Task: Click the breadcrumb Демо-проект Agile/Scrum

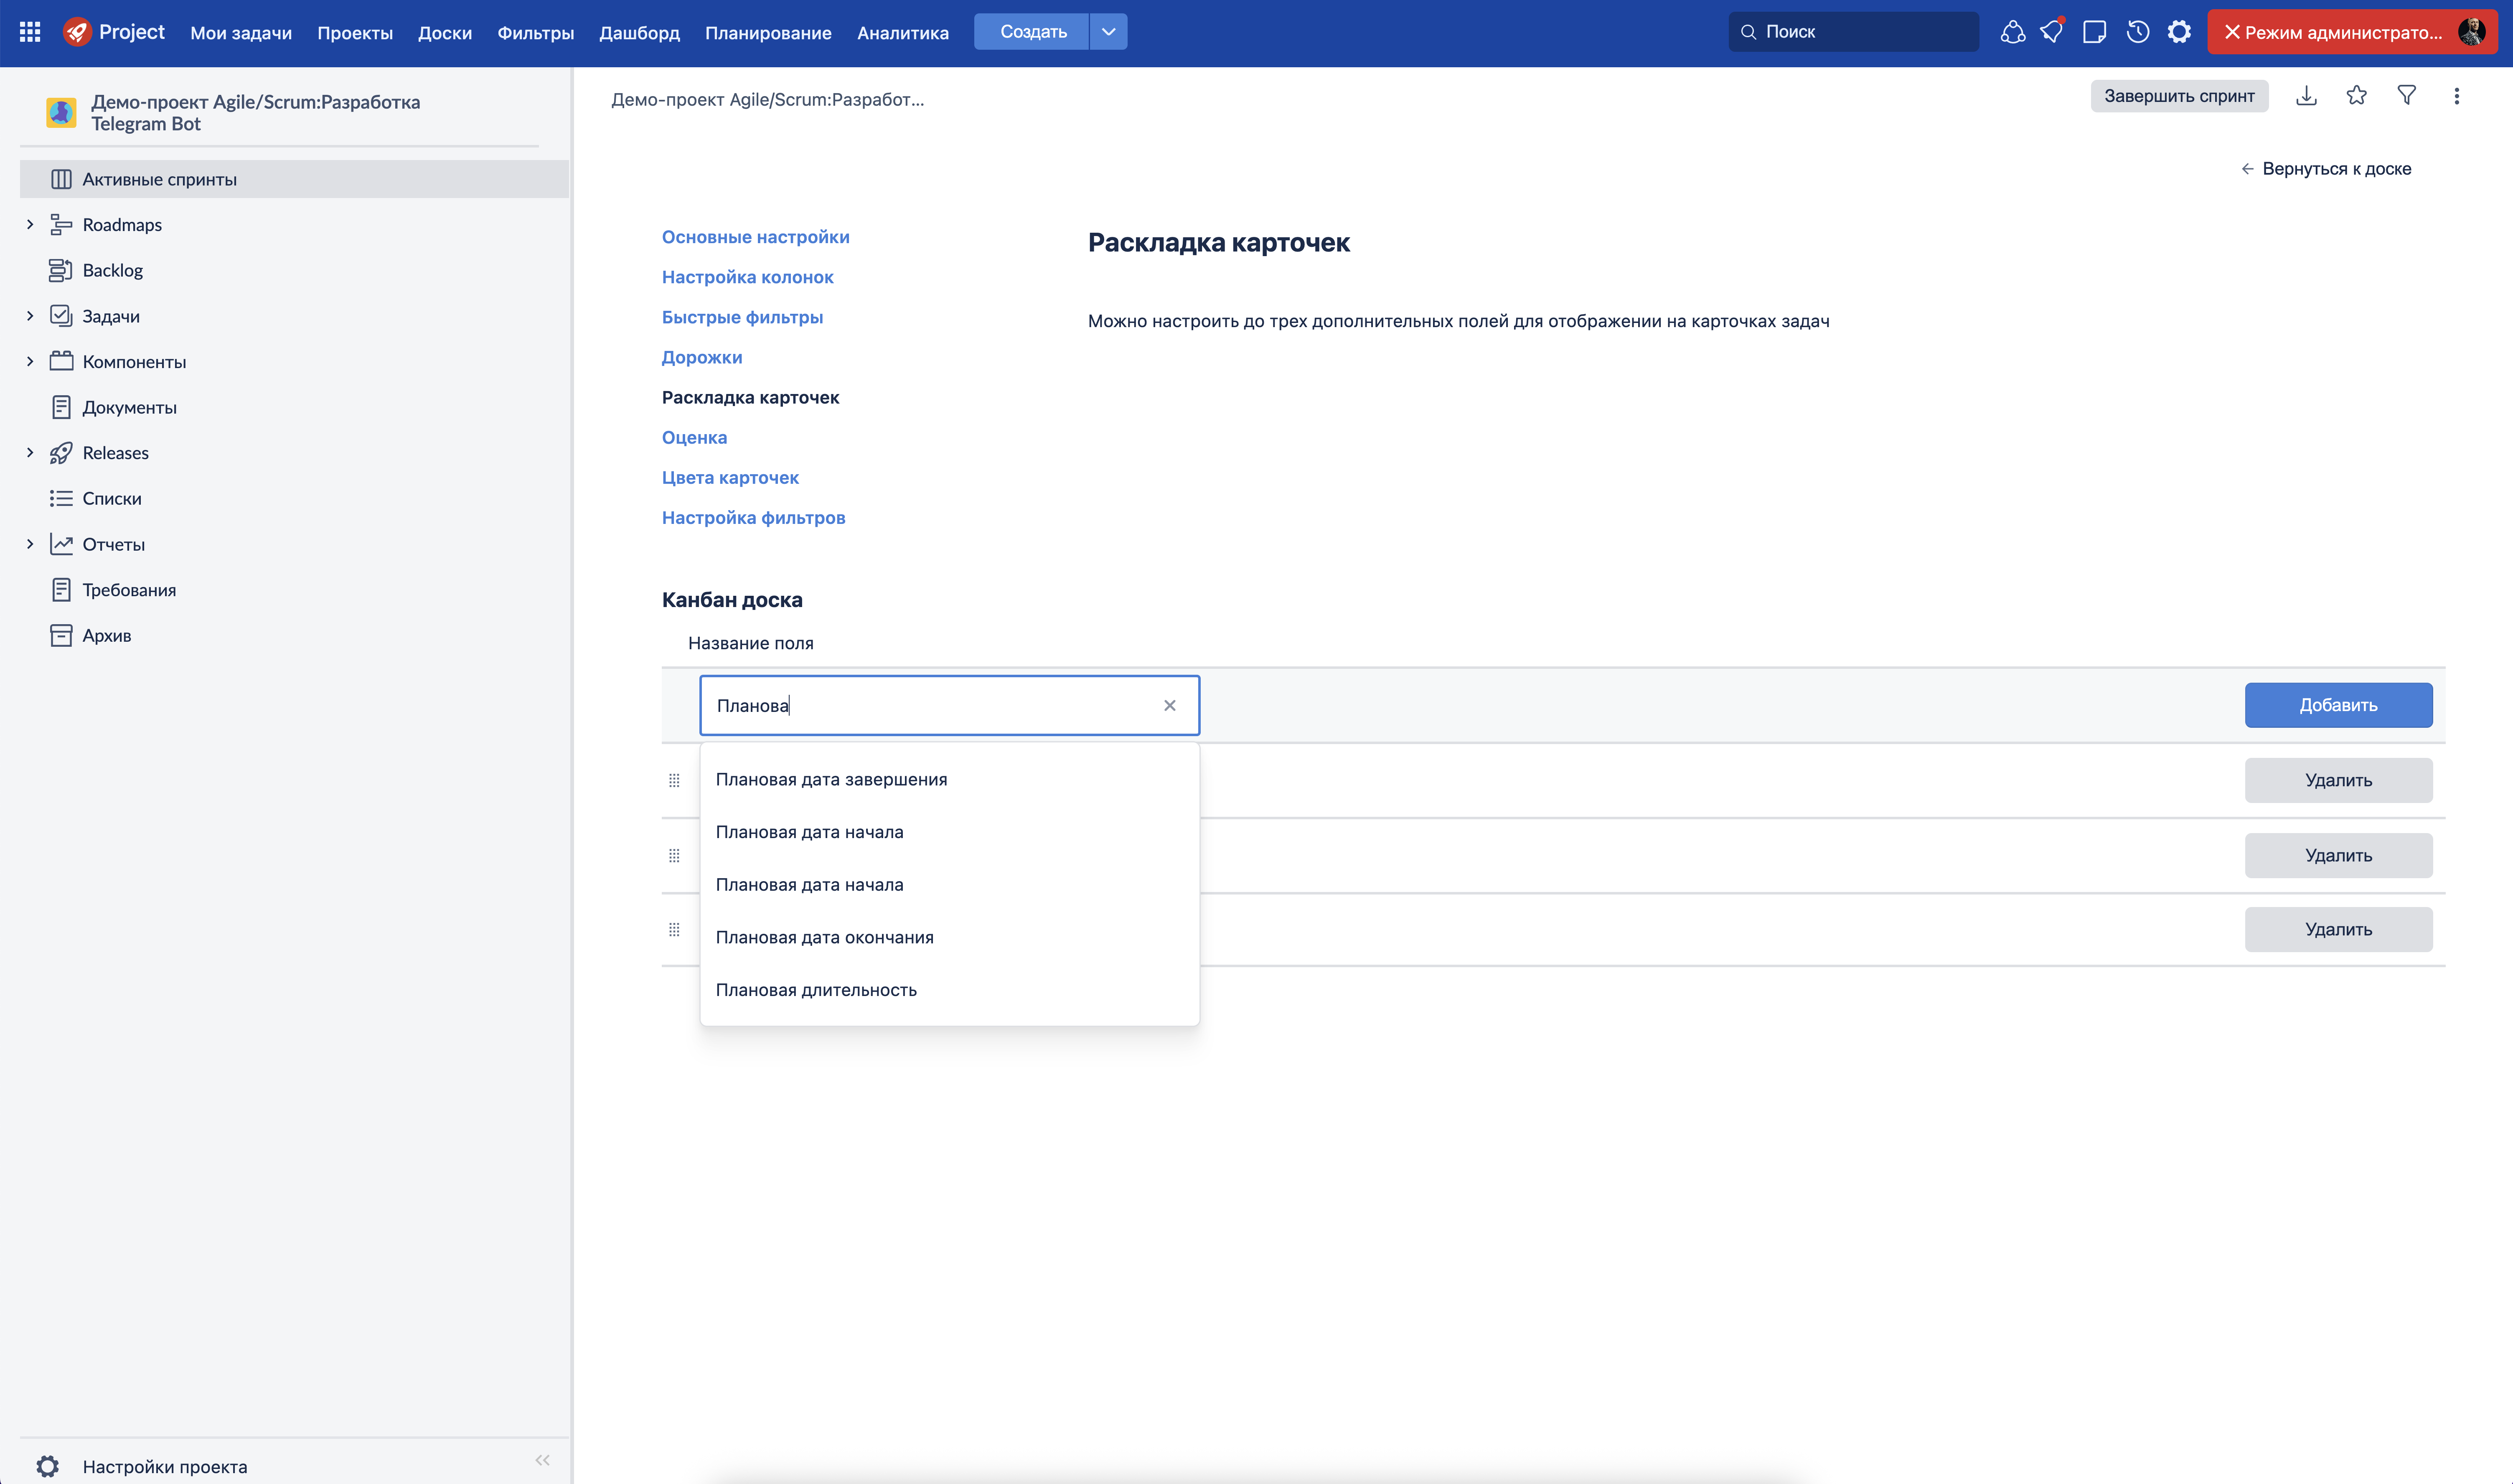Action: click(767, 99)
